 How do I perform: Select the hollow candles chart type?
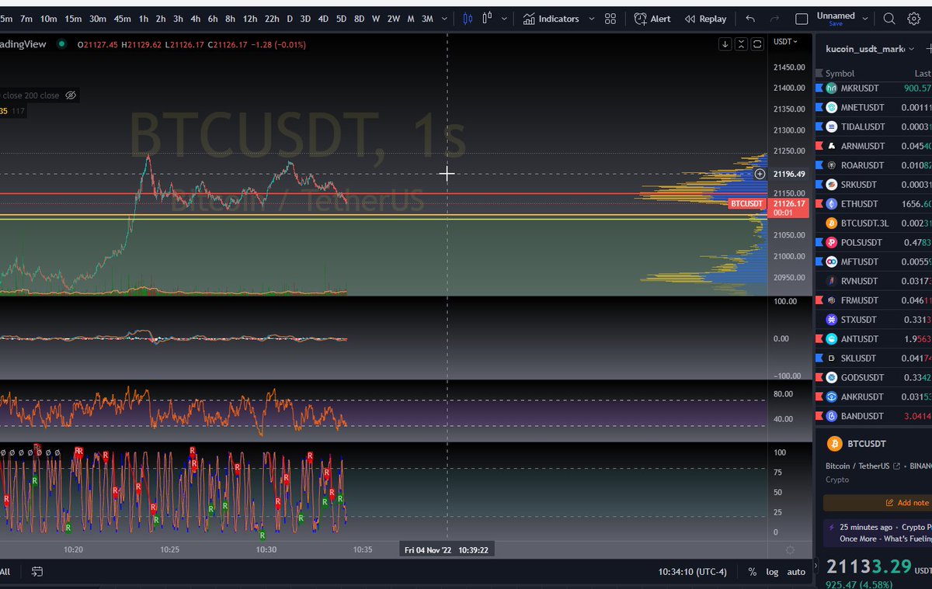click(488, 19)
